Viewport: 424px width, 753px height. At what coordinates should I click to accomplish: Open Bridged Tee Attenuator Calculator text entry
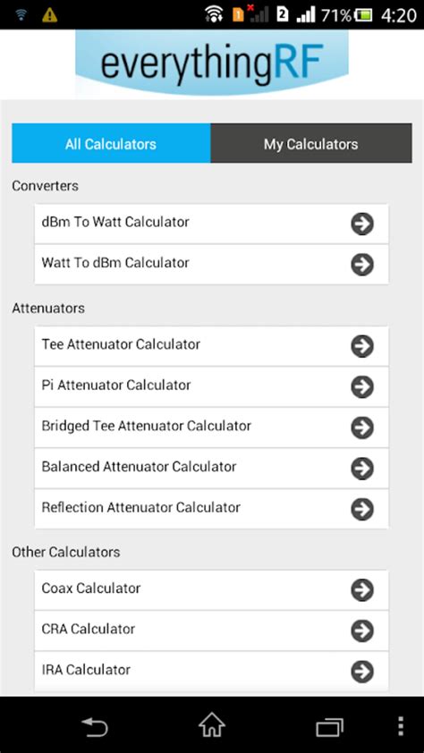click(x=147, y=426)
